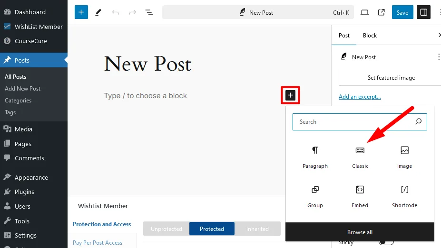Insert a Shortcode block
This screenshot has height=248, width=441.
pos(404,196)
